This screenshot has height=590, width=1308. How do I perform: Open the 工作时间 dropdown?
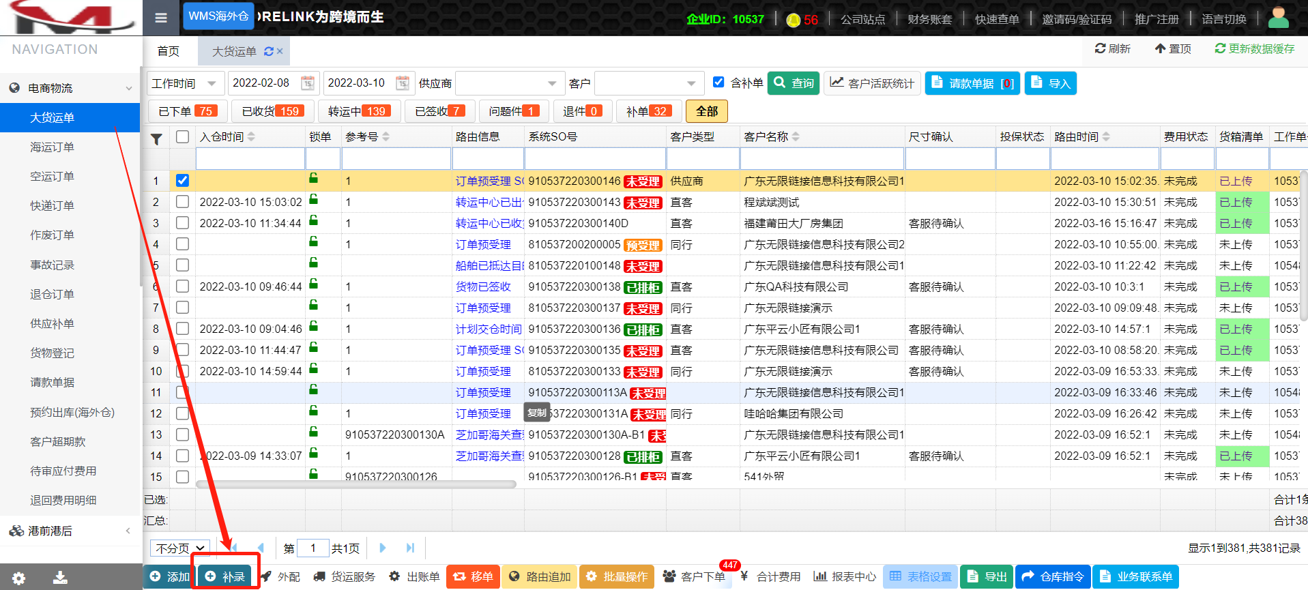pyautogui.click(x=185, y=83)
